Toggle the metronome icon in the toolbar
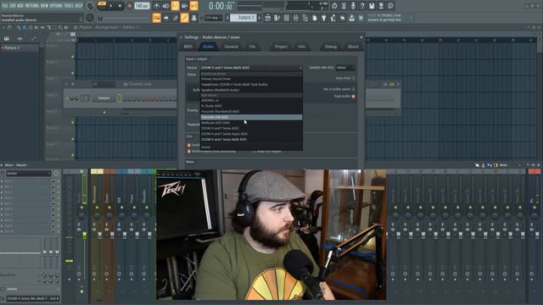The width and height of the screenshot is (543, 305). (156, 6)
